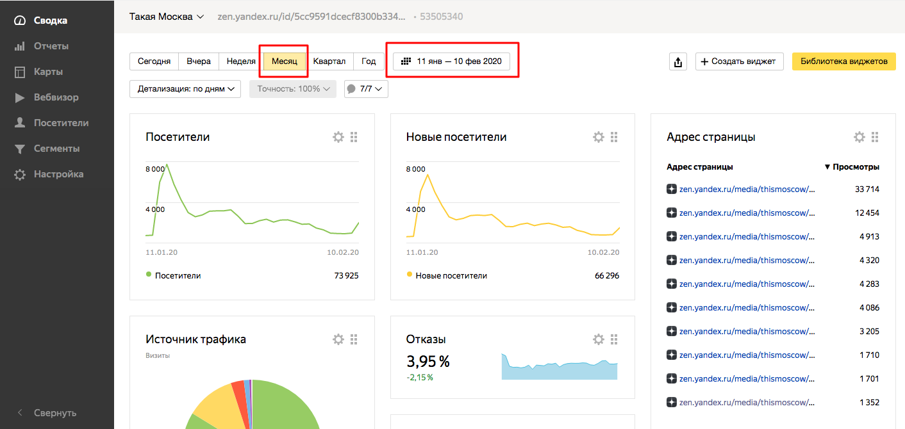Viewport: 905px width, 429px height.
Task: Switch to the Неделя period
Action: coord(242,61)
